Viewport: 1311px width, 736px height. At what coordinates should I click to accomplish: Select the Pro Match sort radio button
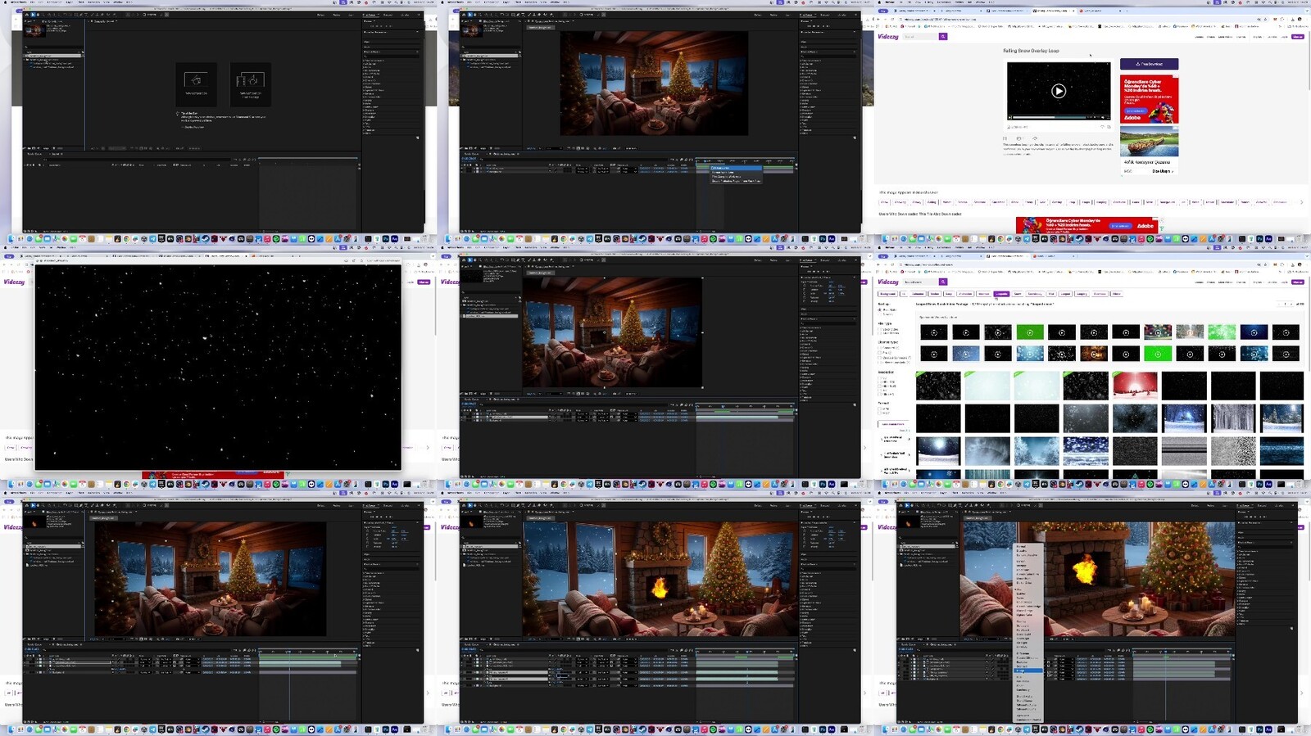pos(880,310)
